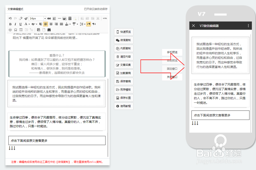Open the 使用教程 tutorial button
The width and height of the screenshot is (256, 170).
point(124,106)
